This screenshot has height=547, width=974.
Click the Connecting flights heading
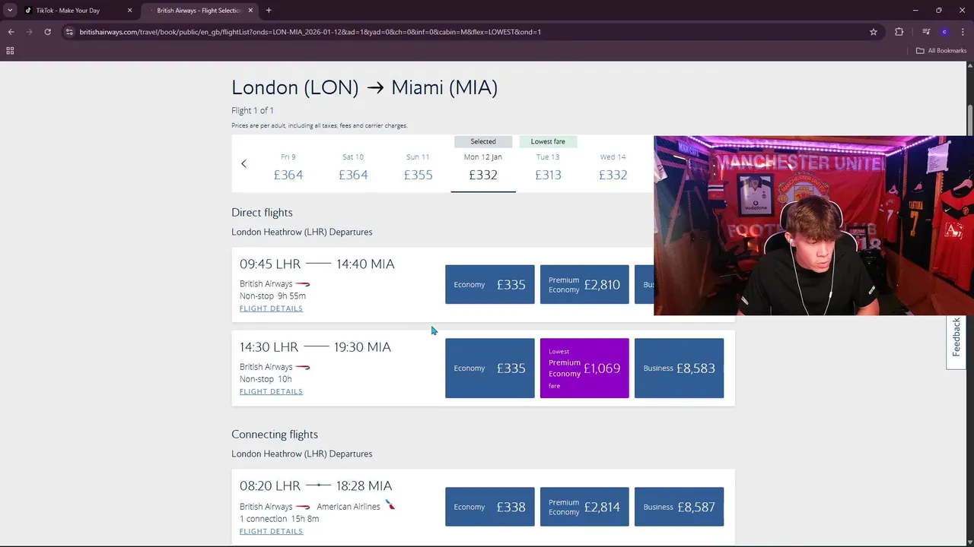(275, 435)
